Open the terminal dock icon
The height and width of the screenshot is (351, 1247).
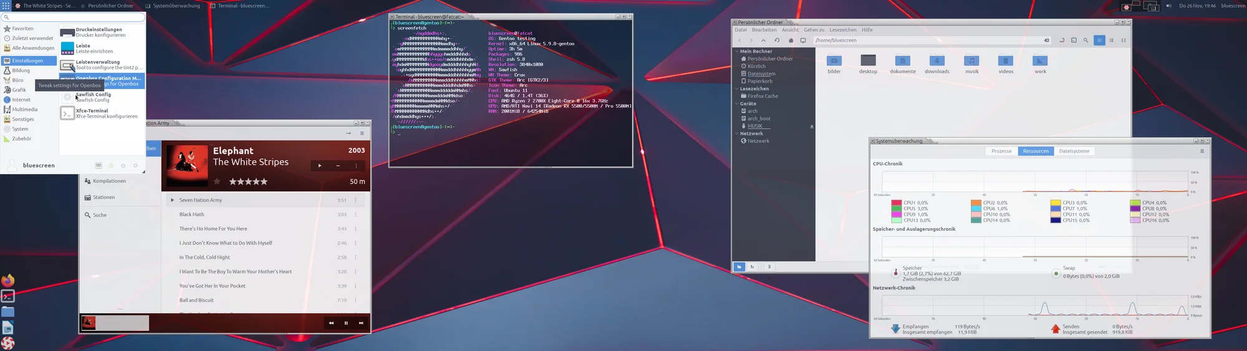pos(7,296)
